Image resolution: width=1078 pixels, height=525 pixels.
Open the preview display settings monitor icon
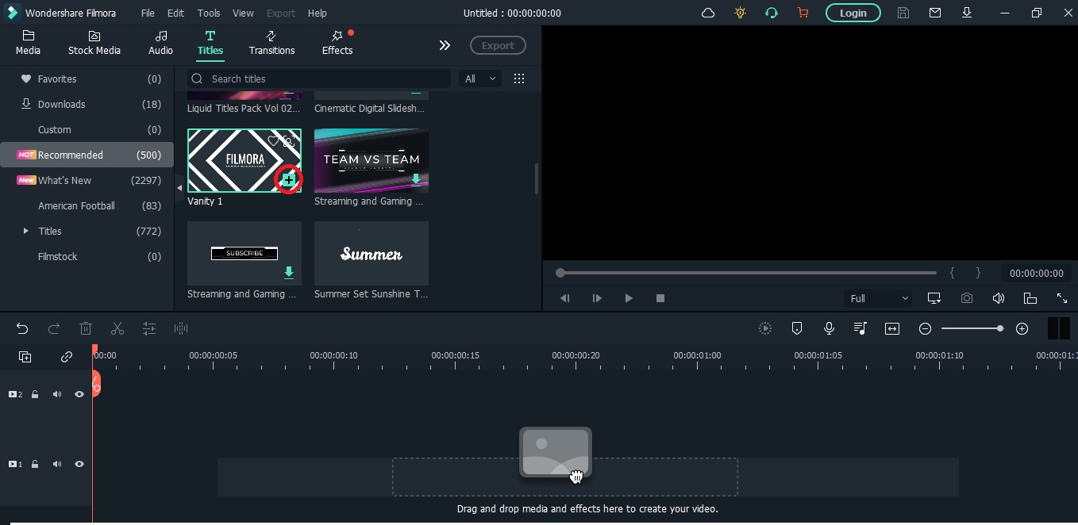934,298
